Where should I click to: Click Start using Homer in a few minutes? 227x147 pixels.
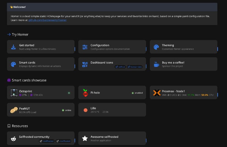tap(37, 49)
